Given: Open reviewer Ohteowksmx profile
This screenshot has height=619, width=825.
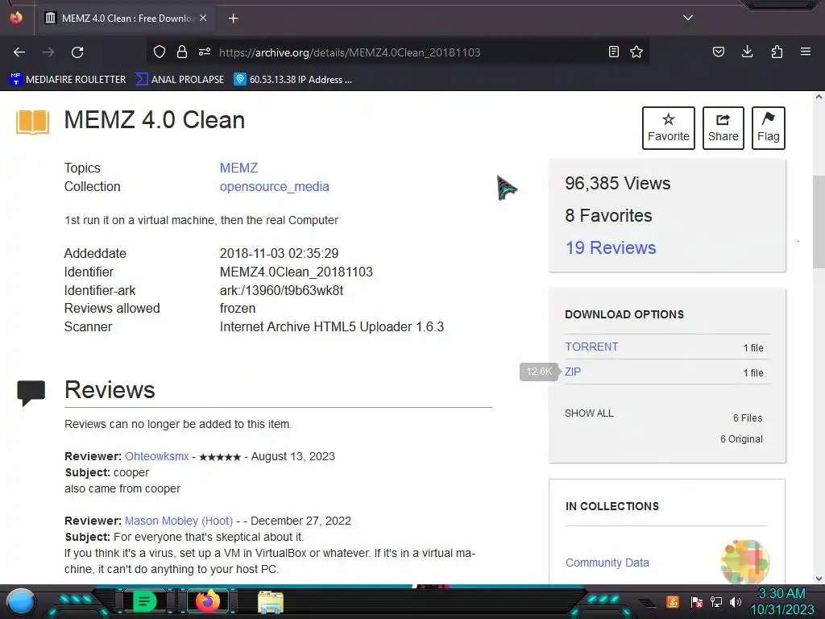Looking at the screenshot, I should click(156, 456).
